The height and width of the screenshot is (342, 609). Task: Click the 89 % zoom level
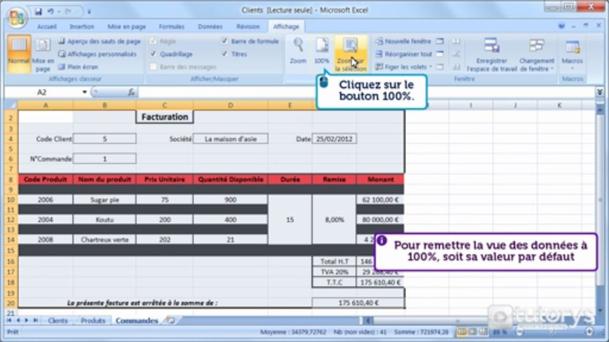pyautogui.click(x=499, y=332)
